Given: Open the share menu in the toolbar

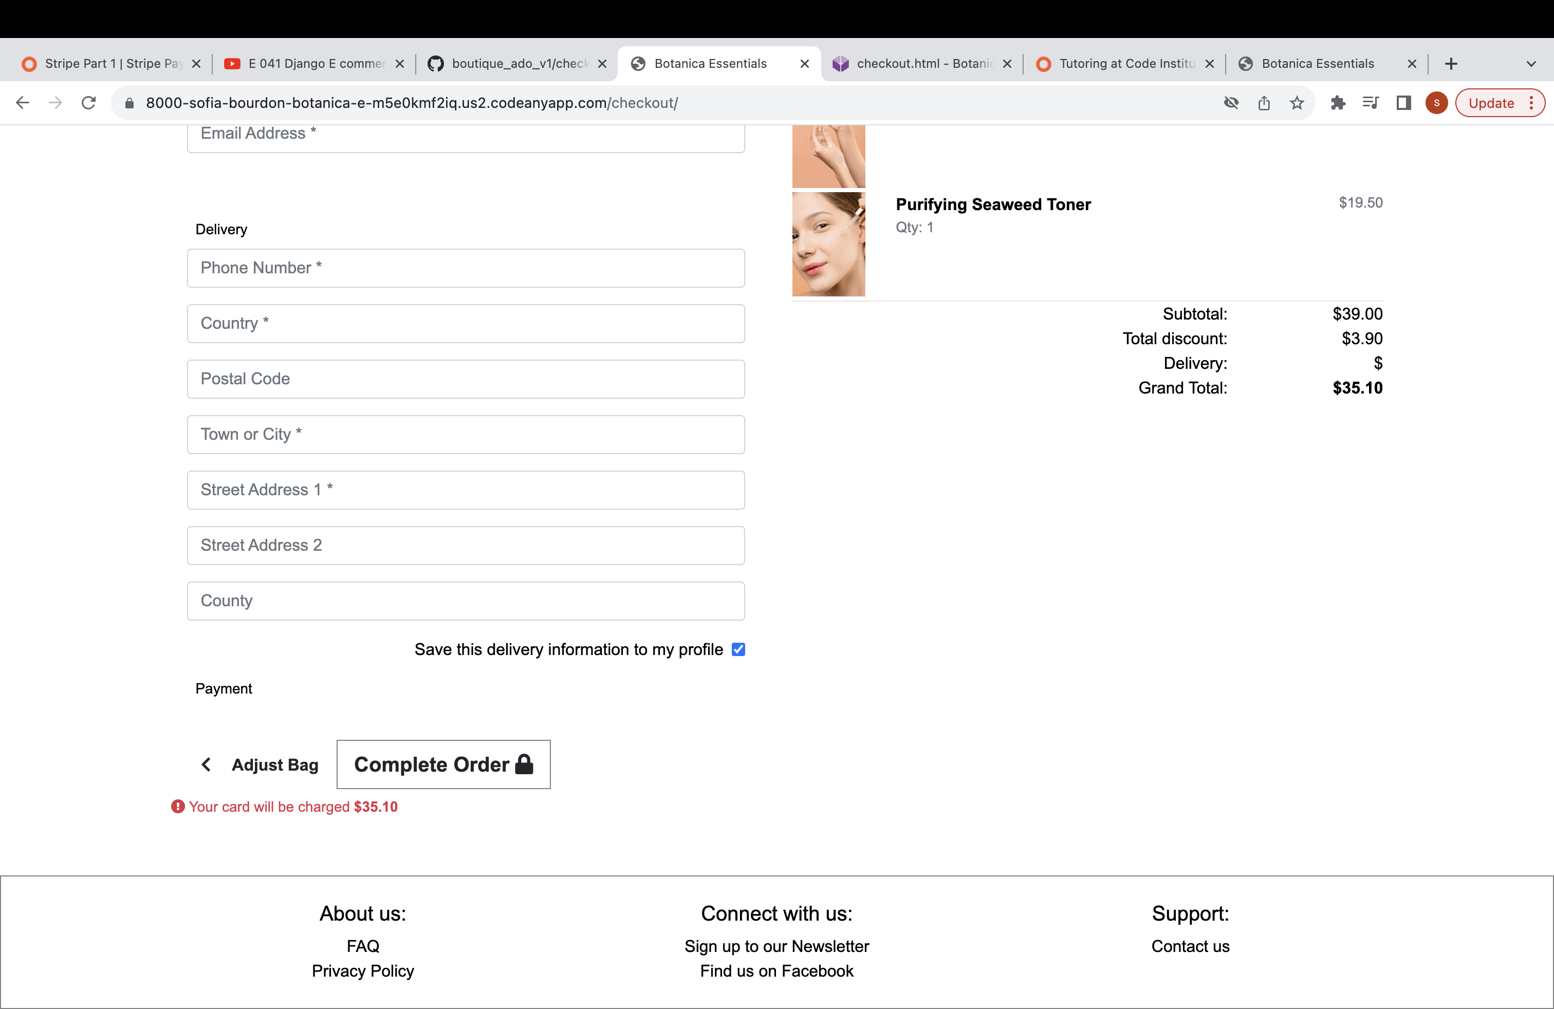Looking at the screenshot, I should [1264, 102].
